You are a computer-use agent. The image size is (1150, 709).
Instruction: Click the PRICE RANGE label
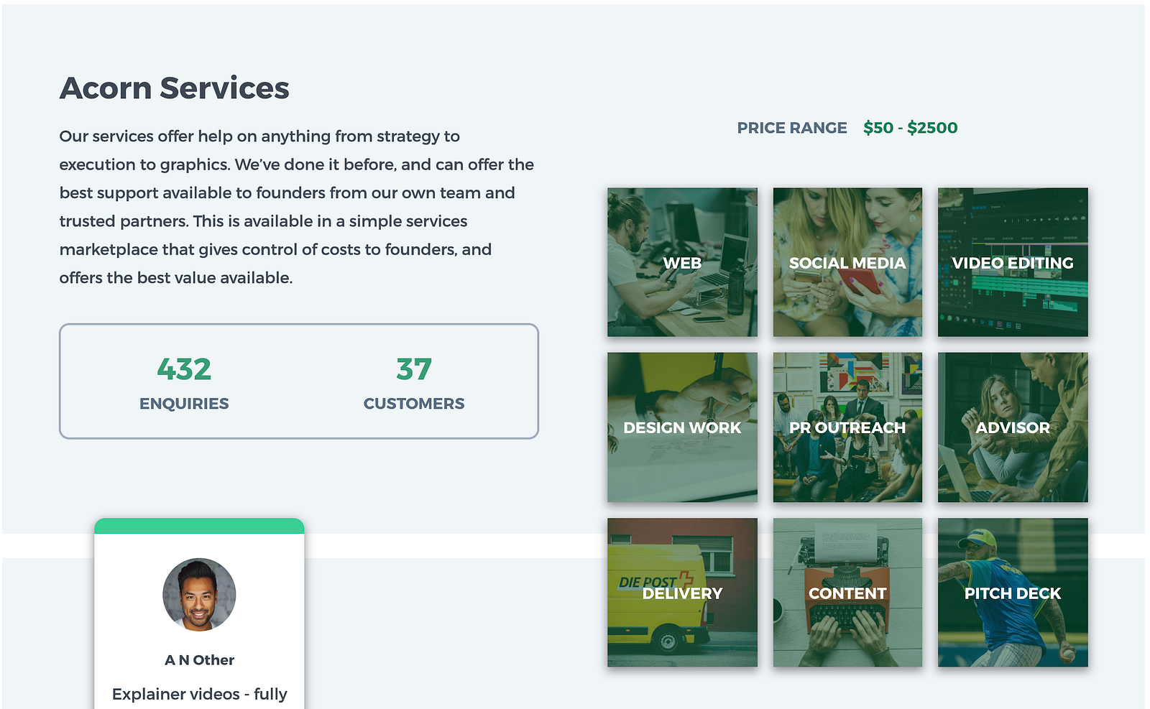(x=791, y=128)
